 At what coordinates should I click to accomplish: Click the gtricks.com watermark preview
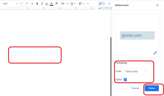pos(137,35)
